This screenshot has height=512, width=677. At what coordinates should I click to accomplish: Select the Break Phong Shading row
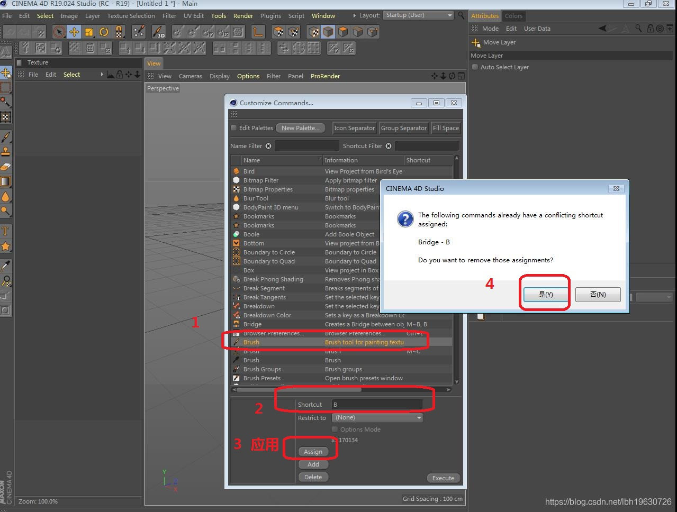342,279
